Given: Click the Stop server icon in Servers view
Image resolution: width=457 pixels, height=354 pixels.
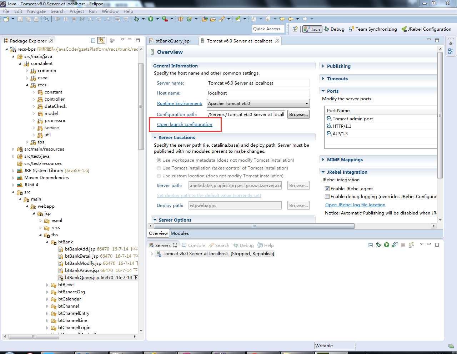Looking at the screenshot, I should [x=403, y=245].
